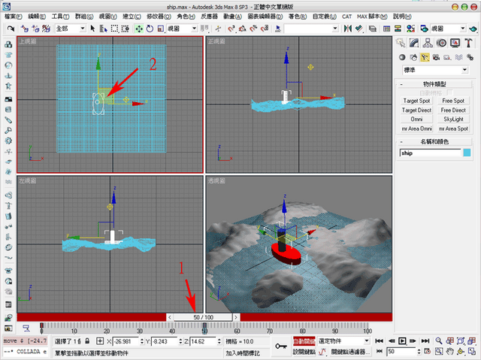The height and width of the screenshot is (360, 481).
Task: Toggle the selection lock icon
Action: 87,341
